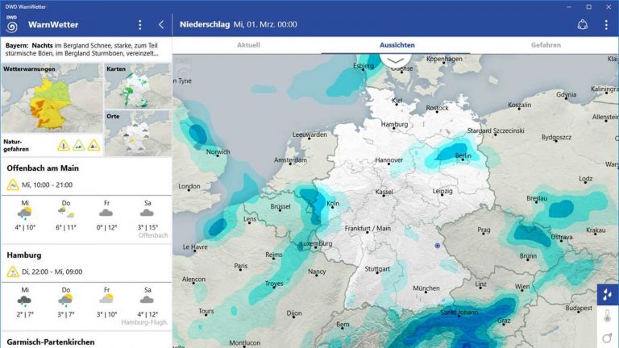The height and width of the screenshot is (348, 619).
Task: Maximize the DWD WarnWetter window
Action: (x=588, y=6)
